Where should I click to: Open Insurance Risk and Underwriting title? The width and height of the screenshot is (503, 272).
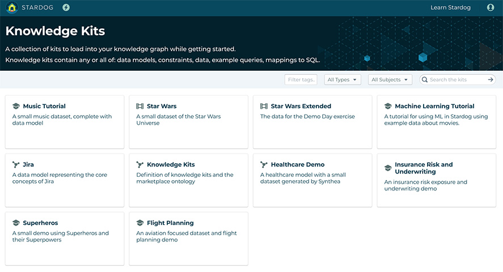pos(424,168)
